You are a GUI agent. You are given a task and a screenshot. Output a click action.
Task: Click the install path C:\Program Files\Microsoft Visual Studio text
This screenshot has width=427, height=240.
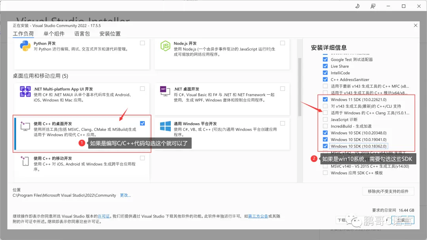(64, 195)
